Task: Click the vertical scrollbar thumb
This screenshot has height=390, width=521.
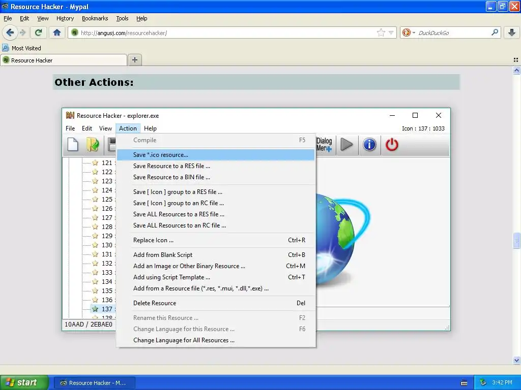Action: 516,241
